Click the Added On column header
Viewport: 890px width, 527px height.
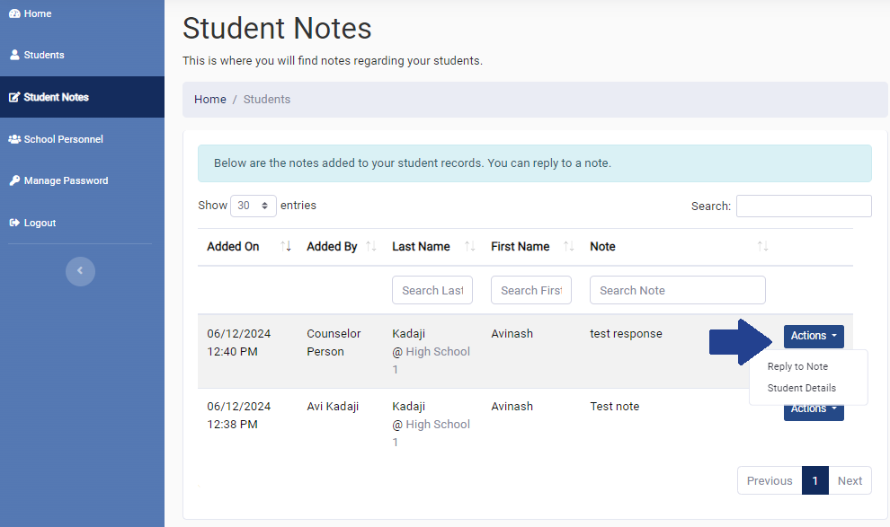[x=233, y=247]
